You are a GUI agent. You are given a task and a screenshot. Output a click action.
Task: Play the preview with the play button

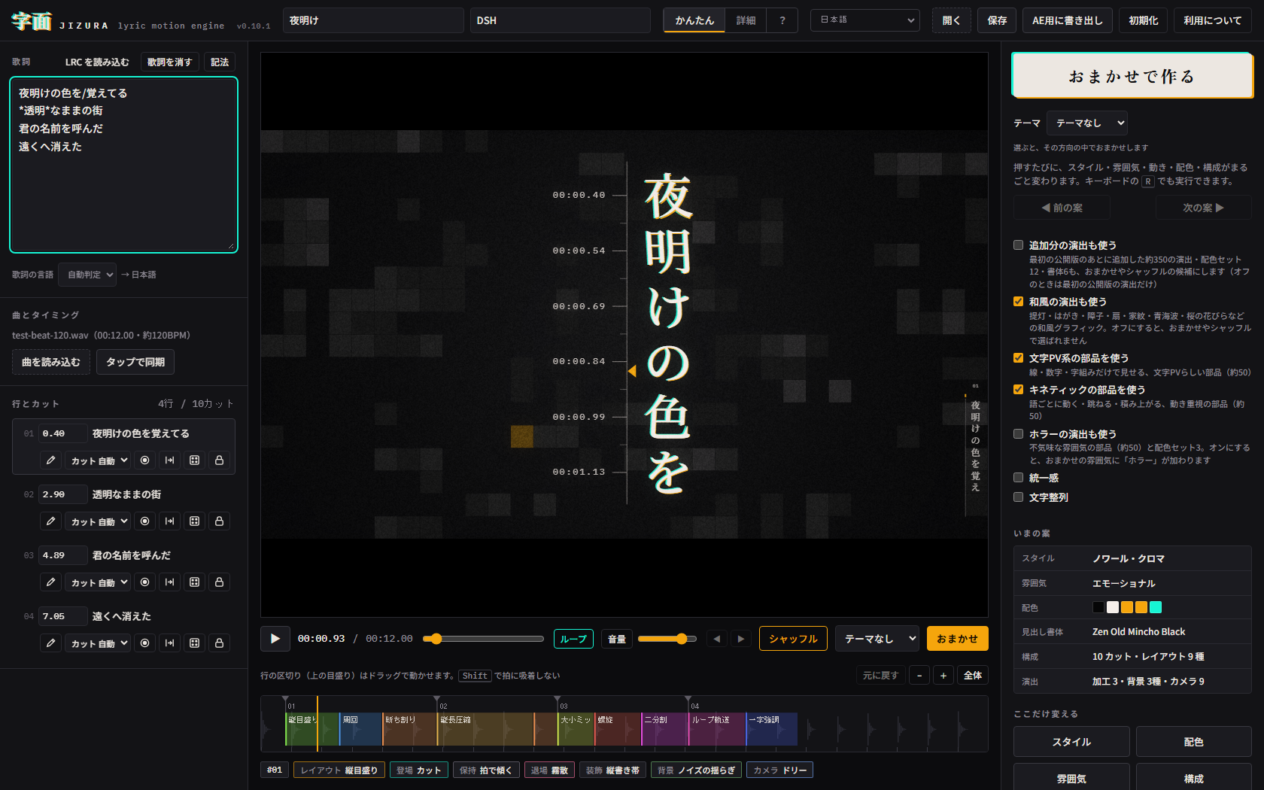pyautogui.click(x=275, y=639)
